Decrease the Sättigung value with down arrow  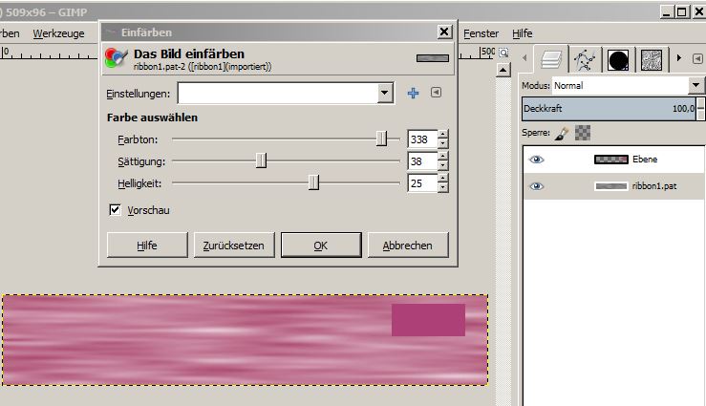[x=443, y=165]
